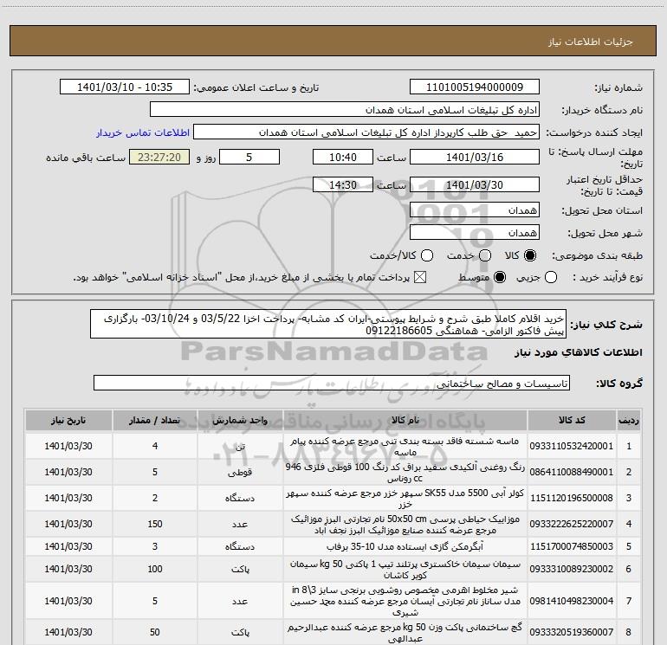Click the گچ ساختمانی item name

tap(405, 632)
